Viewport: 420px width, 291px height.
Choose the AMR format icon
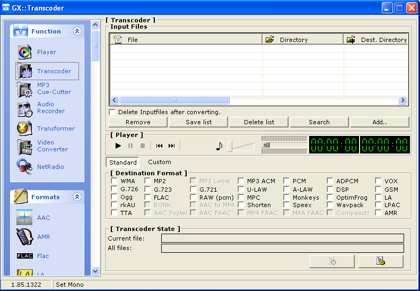[x=25, y=237]
